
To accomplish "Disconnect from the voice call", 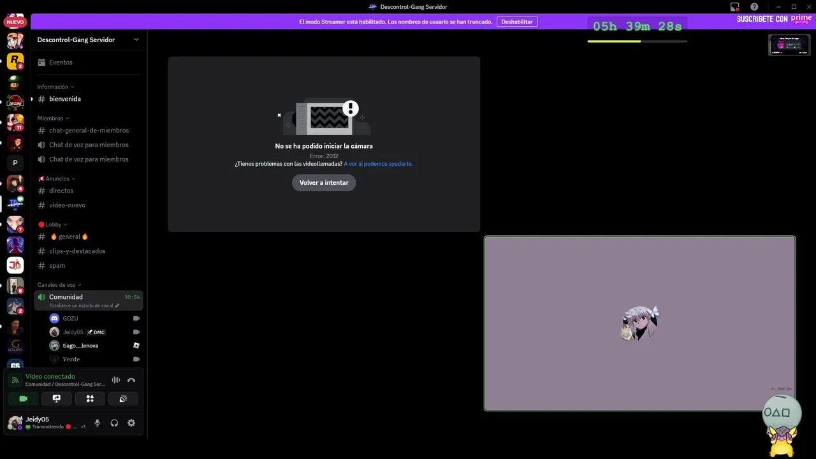I will 131,380.
